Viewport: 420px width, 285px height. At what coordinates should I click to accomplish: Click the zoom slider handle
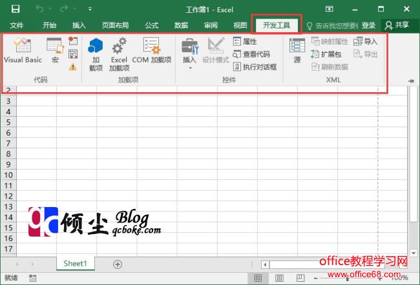(348, 279)
